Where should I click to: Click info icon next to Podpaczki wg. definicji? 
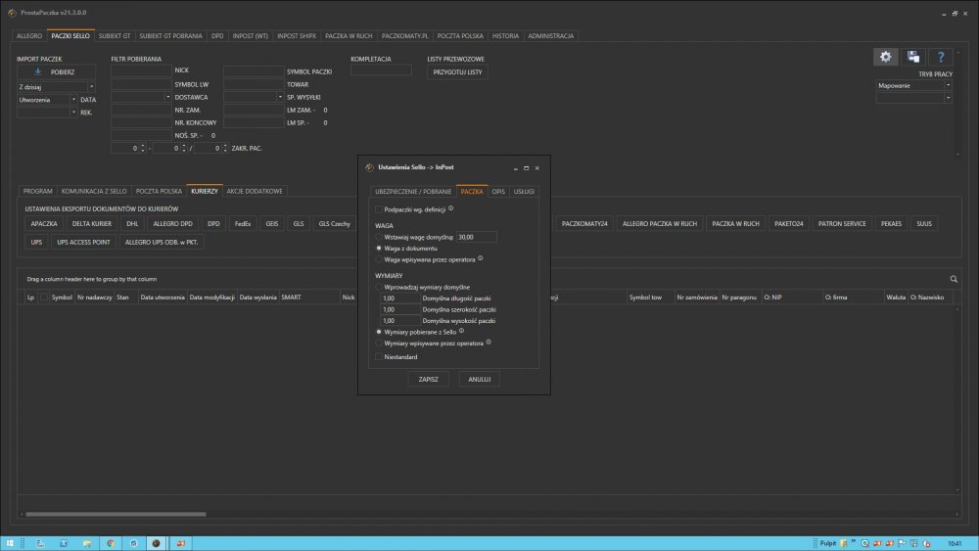click(x=450, y=208)
